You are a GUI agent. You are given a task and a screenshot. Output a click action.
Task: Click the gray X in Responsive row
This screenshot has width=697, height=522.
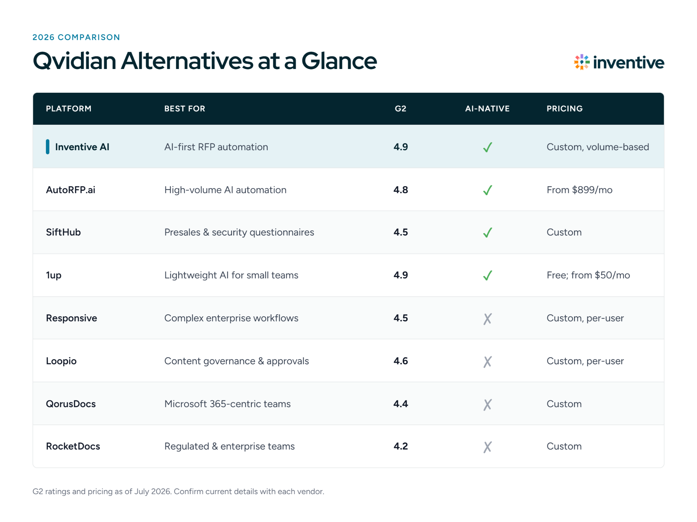[x=487, y=319]
